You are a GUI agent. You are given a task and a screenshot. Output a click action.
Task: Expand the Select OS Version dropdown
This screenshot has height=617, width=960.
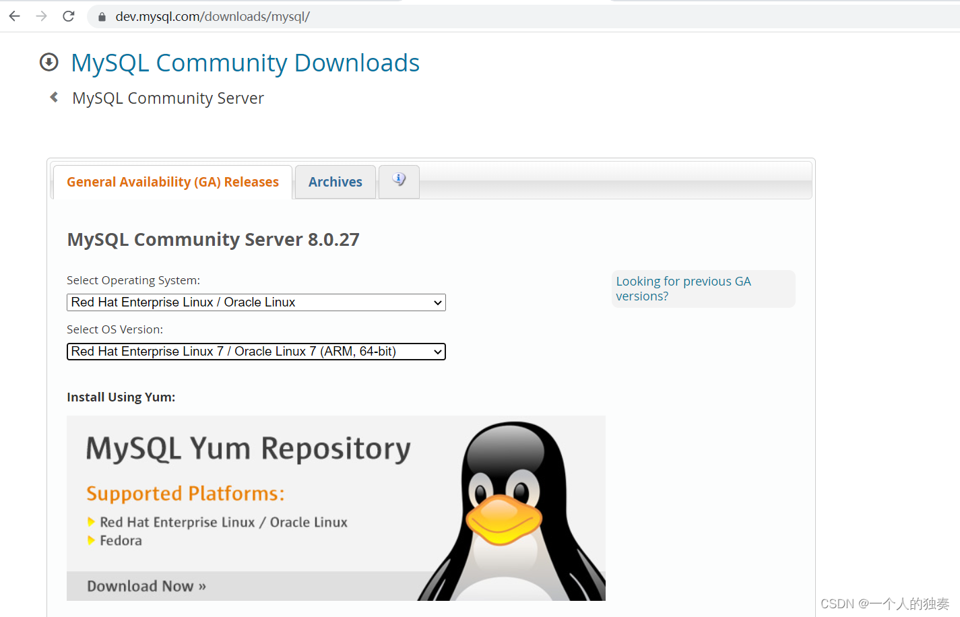[x=256, y=352]
